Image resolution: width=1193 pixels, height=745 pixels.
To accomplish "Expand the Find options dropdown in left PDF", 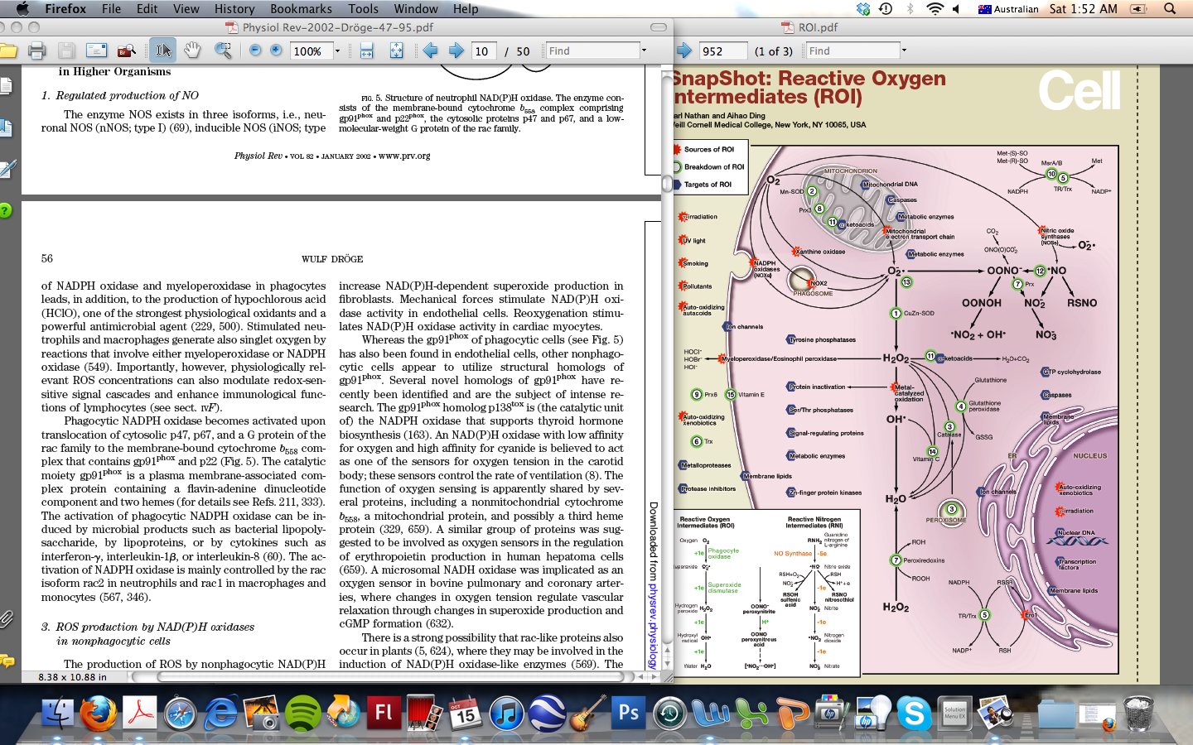I will 644,51.
